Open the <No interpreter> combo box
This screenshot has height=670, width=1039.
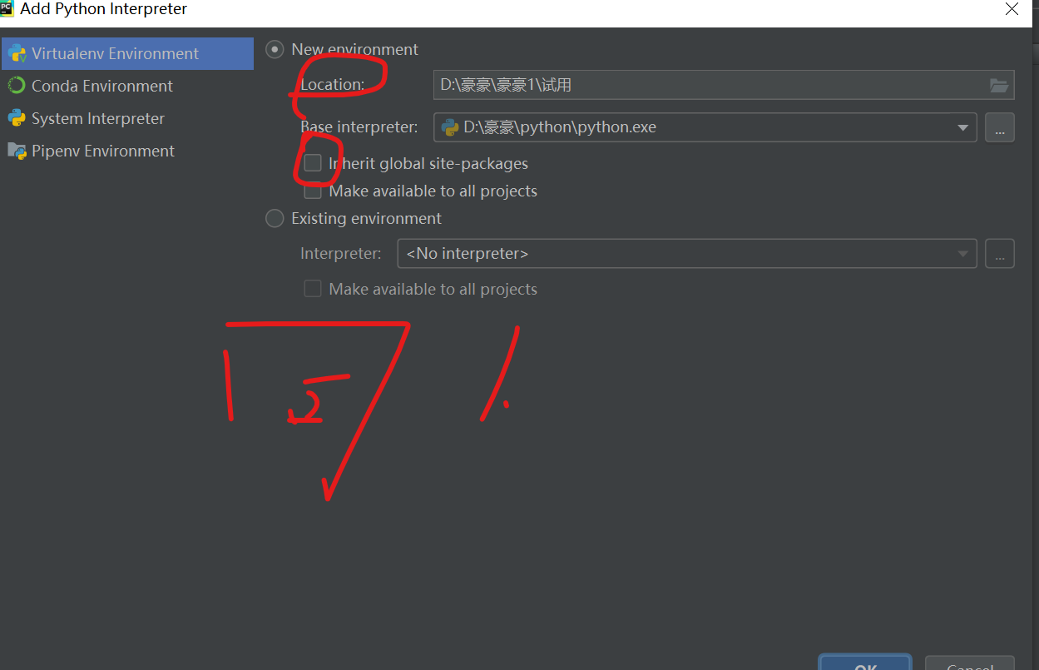click(686, 254)
